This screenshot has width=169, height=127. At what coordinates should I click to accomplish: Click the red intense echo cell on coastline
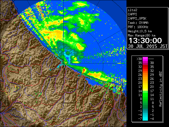84,71
